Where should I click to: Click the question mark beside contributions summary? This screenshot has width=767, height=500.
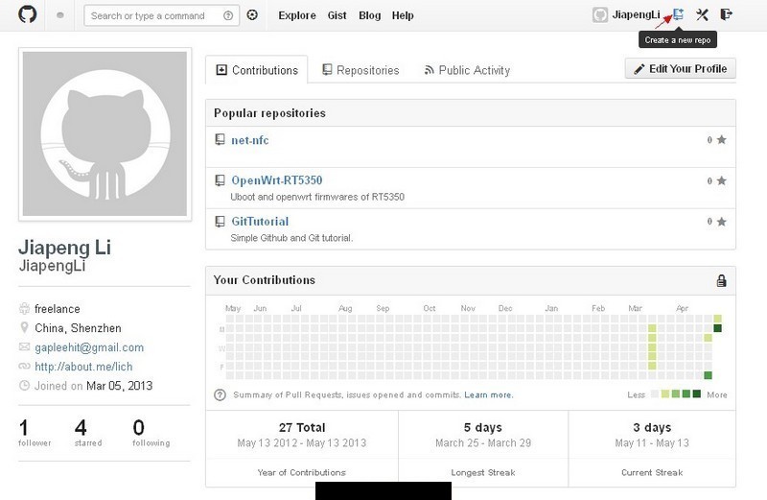coord(221,394)
